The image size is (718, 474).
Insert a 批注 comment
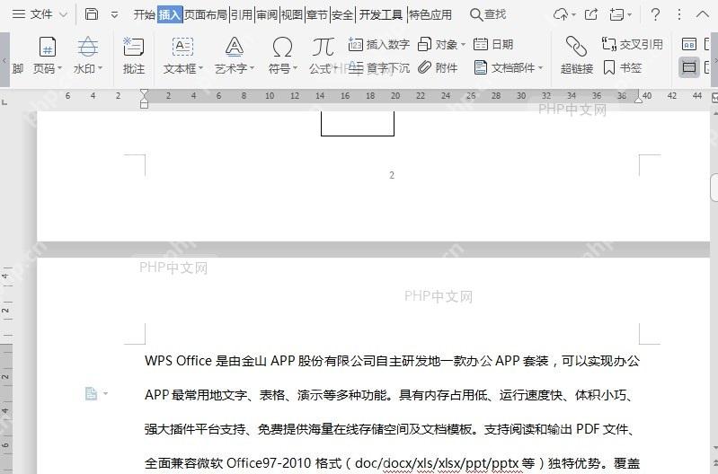coord(134,56)
